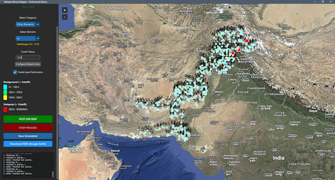This screenshot has width=335, height=180.
Task: Click the 'Muscat' city label
Action: click(x=115, y=151)
